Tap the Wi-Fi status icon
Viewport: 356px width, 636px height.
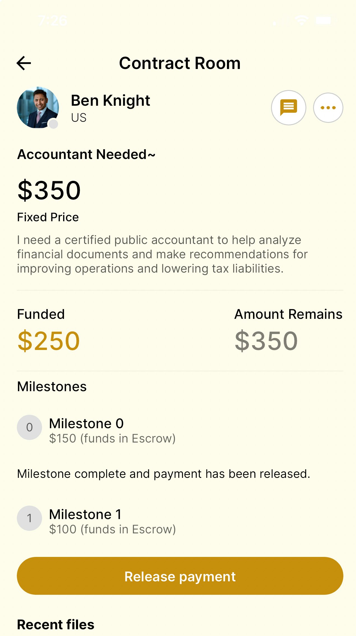pyautogui.click(x=302, y=20)
